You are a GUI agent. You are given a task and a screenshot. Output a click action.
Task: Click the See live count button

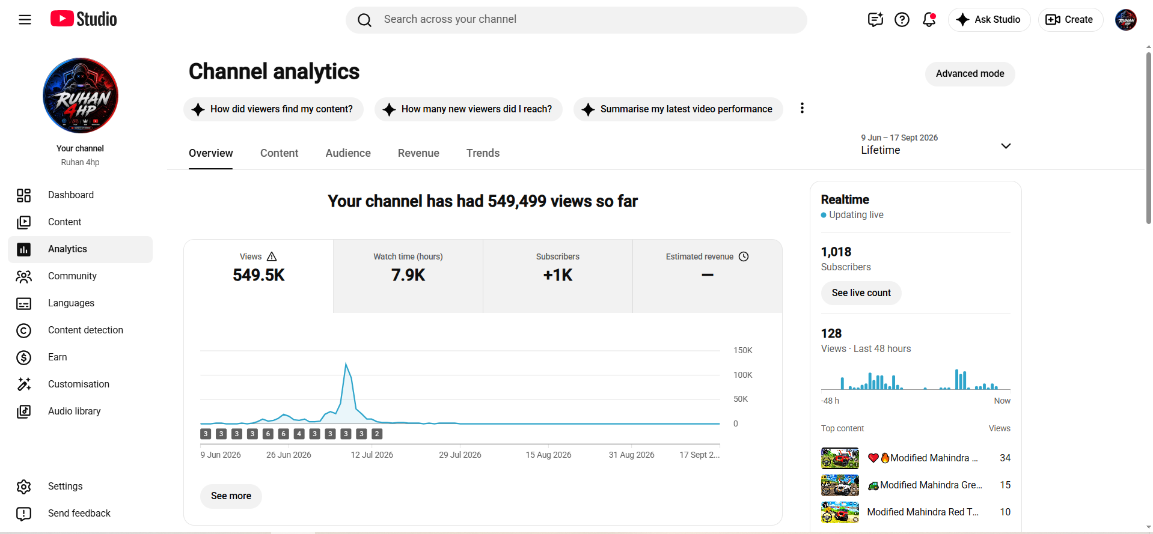[861, 293]
